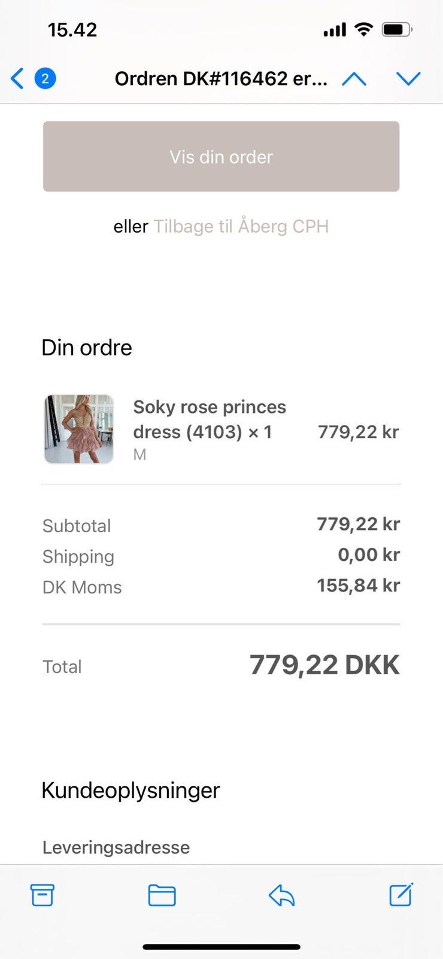The width and height of the screenshot is (443, 959).
Task: Tap the 779,22 DKK total amount
Action: pos(324,665)
